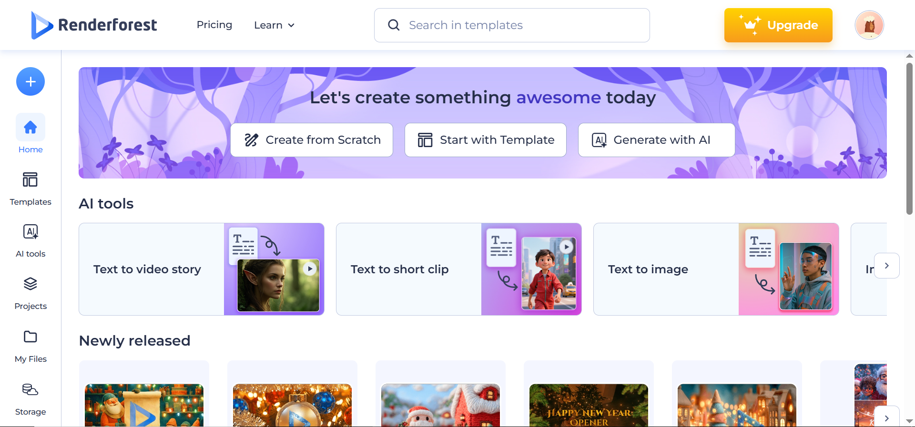Click Generate with AI button
Viewport: 915px width, 427px height.
point(656,140)
